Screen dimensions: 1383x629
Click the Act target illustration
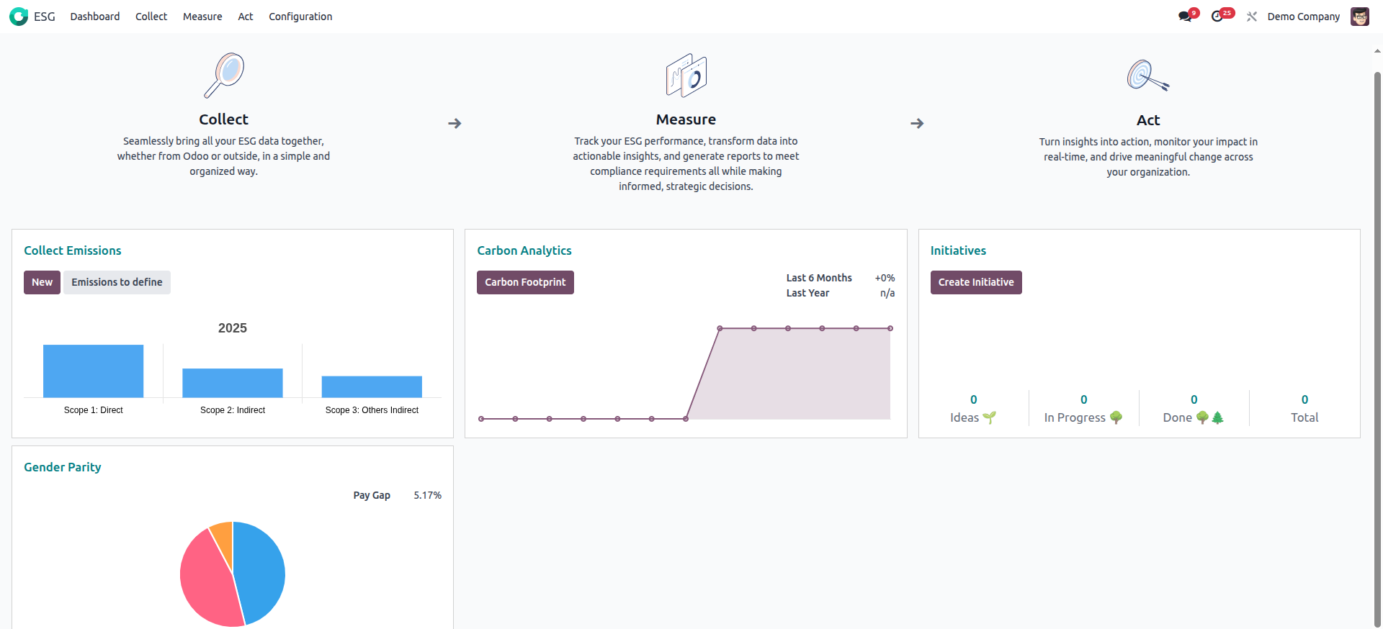tap(1148, 75)
